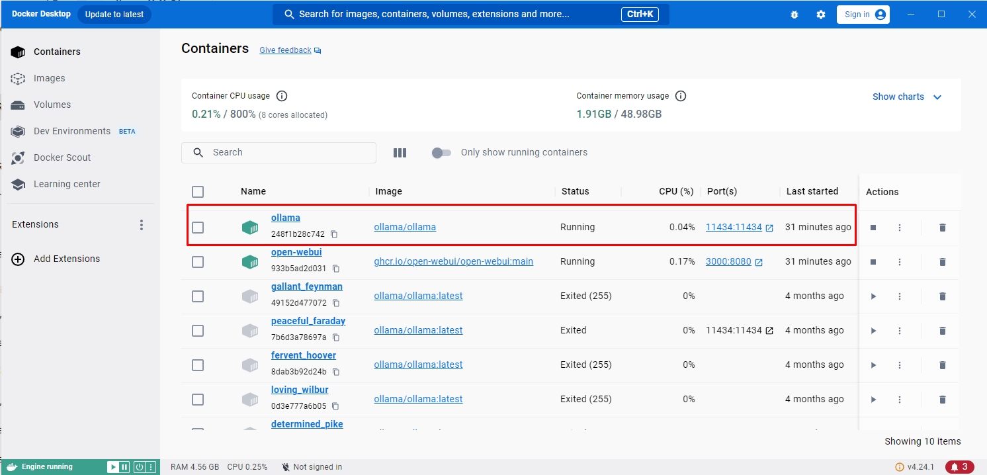Viewport: 987px width, 475px height.
Task: Delete the peaceful_faraday container
Action: pyautogui.click(x=943, y=331)
